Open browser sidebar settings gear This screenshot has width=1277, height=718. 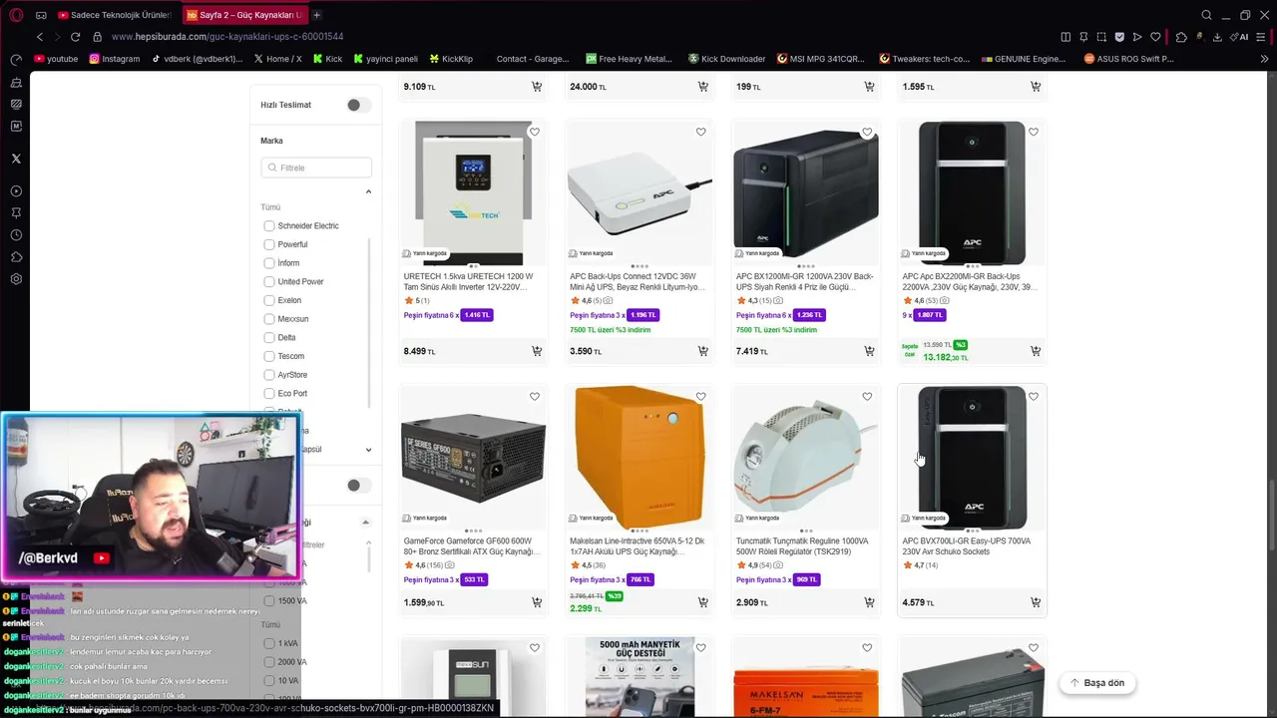coord(16,279)
